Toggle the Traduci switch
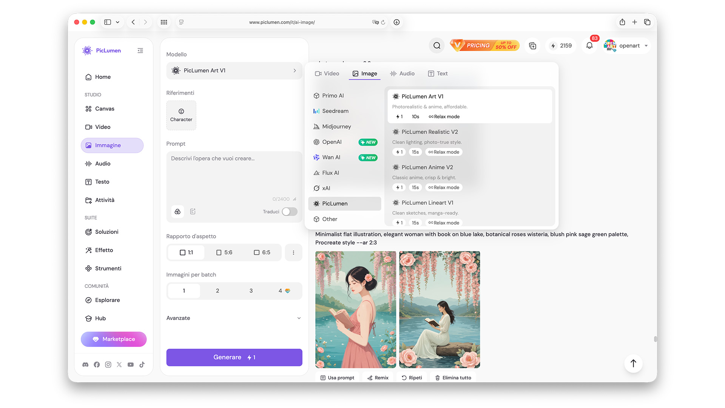The image size is (725, 408). [290, 212]
